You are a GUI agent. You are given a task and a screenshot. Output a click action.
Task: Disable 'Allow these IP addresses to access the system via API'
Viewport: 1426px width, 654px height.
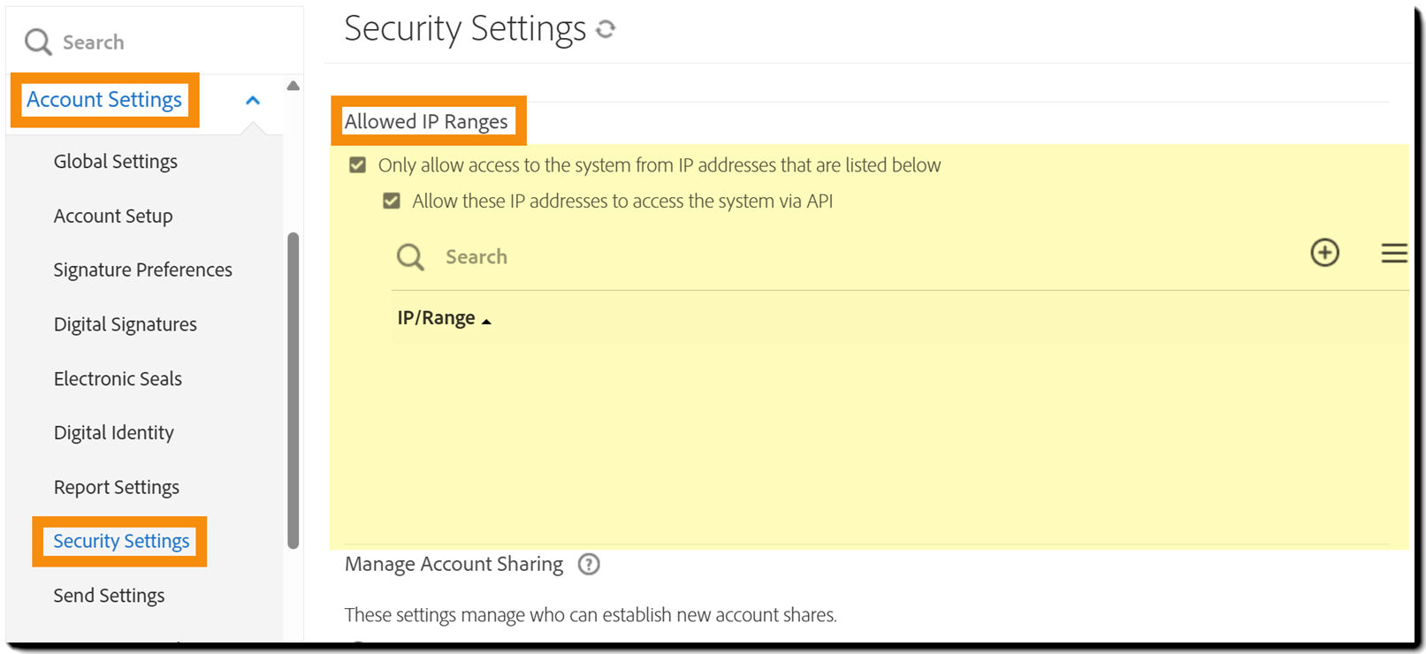pyautogui.click(x=391, y=201)
